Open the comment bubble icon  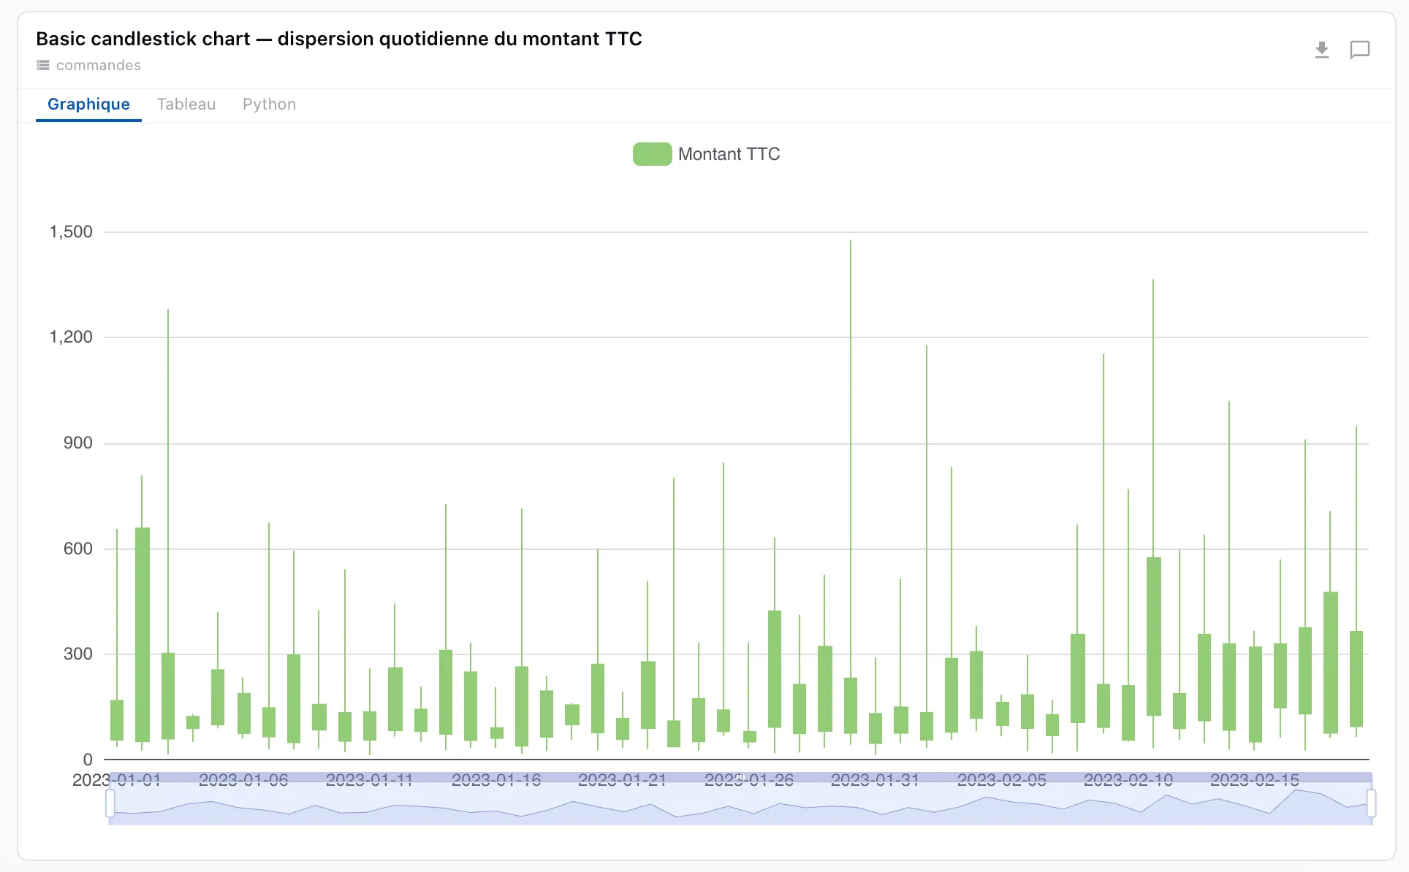point(1359,50)
